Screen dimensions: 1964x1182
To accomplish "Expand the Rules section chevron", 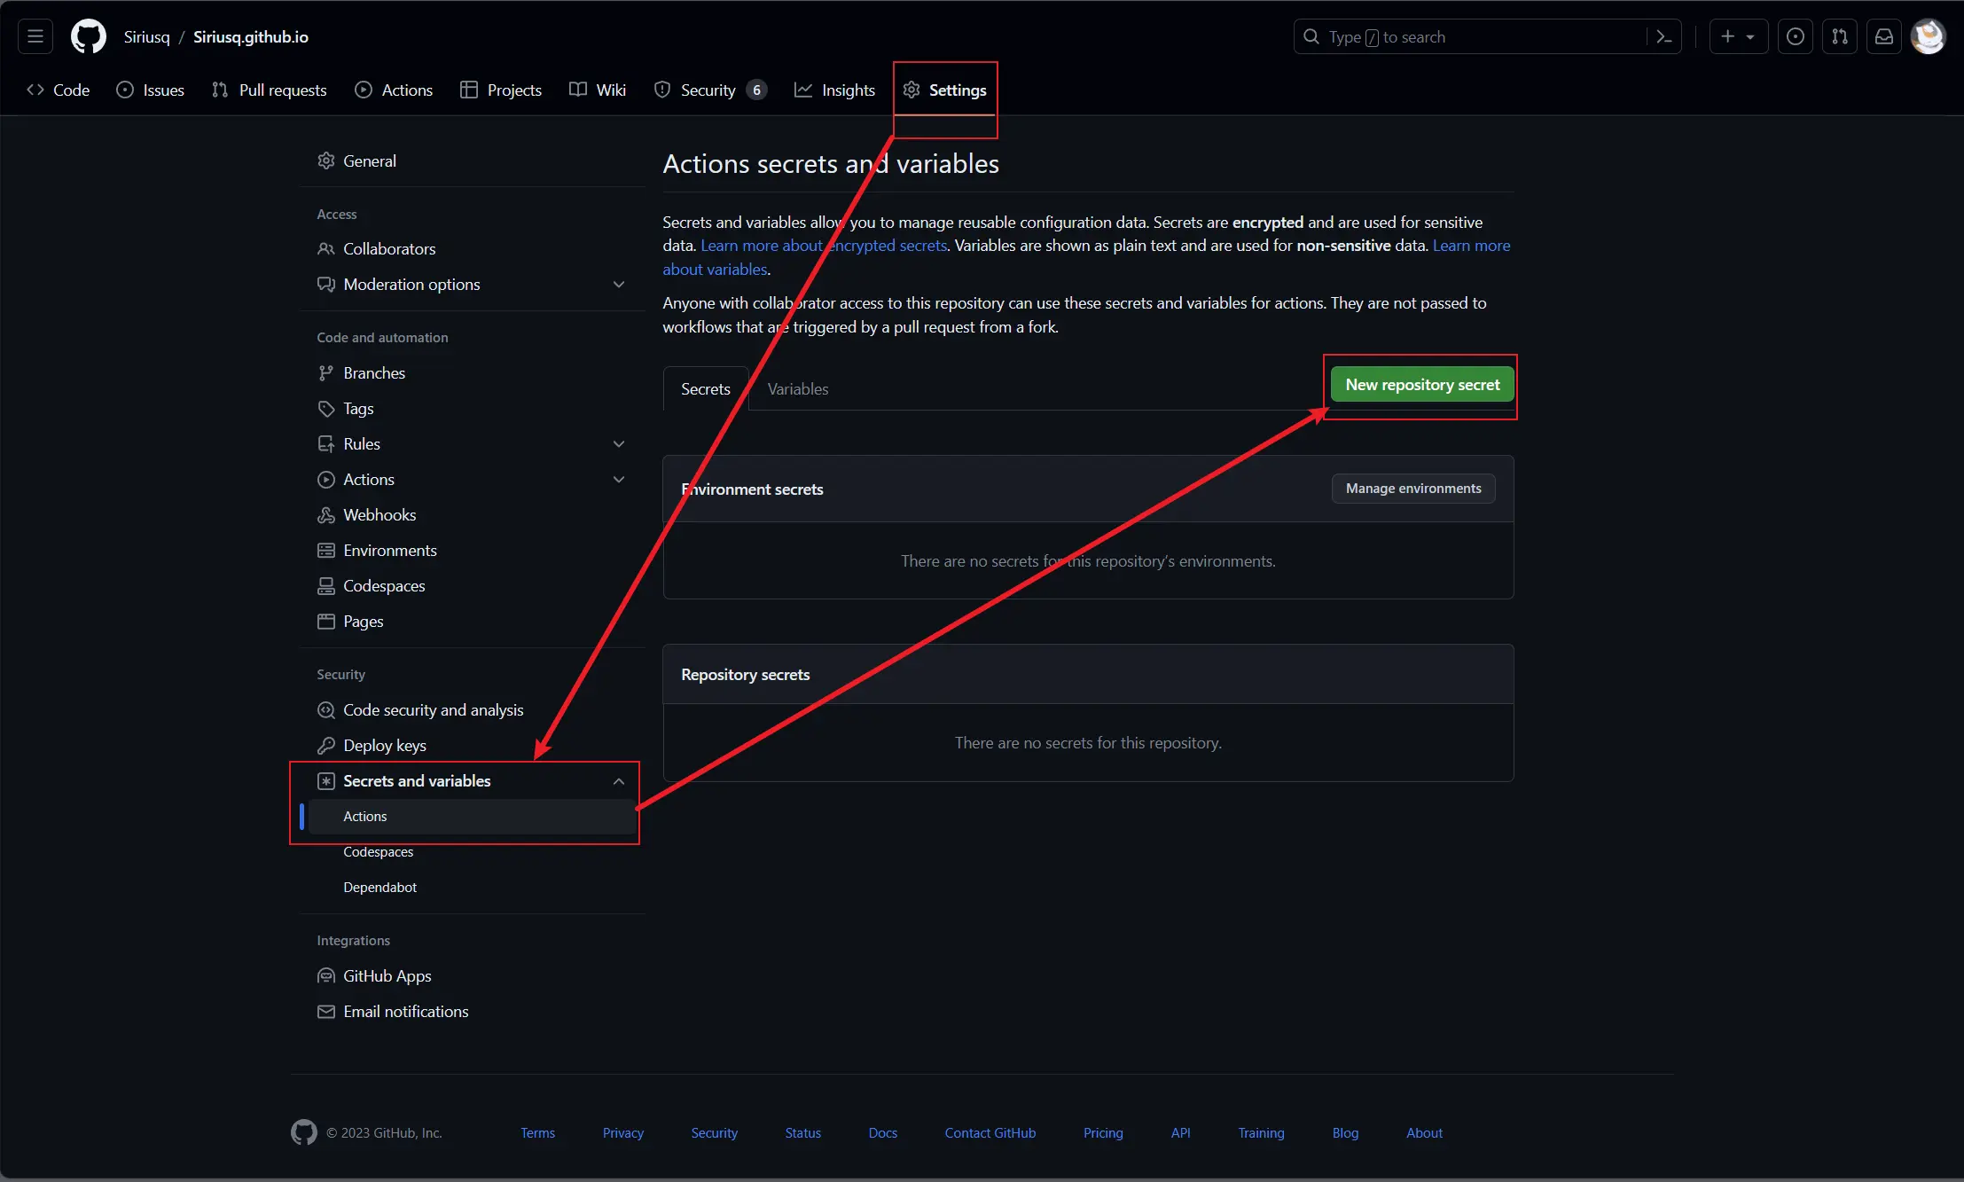I will [619, 444].
